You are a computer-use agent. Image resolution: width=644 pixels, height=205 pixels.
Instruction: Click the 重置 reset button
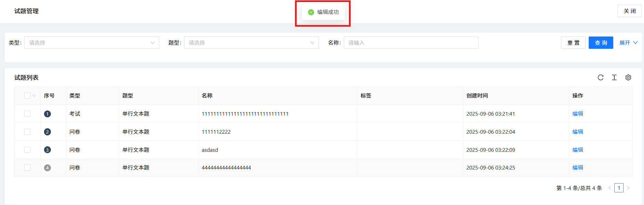tap(573, 43)
